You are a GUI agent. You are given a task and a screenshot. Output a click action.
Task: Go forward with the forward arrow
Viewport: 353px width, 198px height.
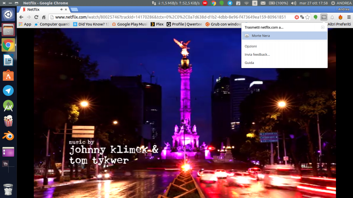coord(29,17)
